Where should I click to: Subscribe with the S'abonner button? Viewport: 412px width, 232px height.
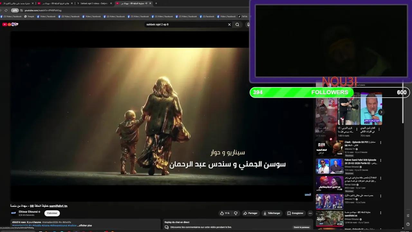[x=52, y=213]
